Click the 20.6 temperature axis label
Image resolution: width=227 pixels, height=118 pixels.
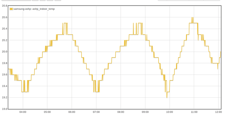point(5,17)
